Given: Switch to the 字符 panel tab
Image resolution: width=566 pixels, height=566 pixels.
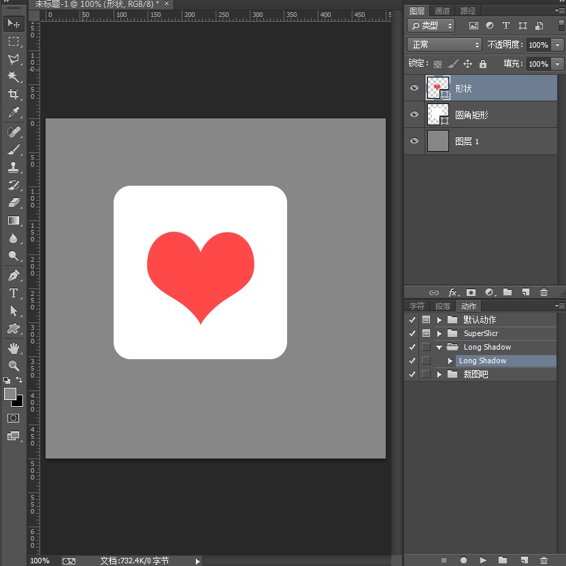Looking at the screenshot, I should click(417, 306).
